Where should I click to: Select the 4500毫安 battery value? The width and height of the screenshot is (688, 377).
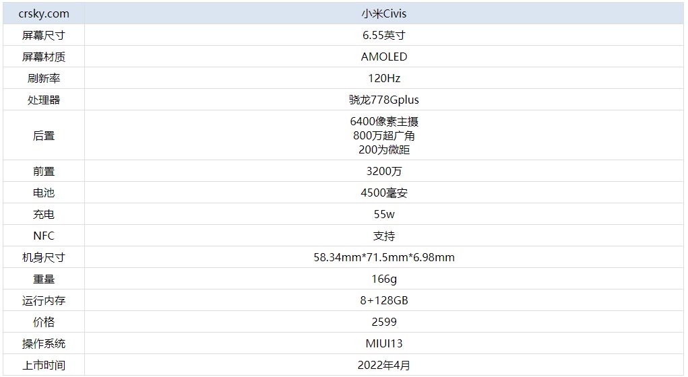pyautogui.click(x=384, y=193)
